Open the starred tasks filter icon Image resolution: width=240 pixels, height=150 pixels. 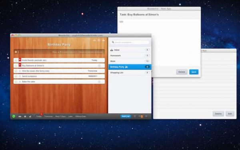click(25, 116)
